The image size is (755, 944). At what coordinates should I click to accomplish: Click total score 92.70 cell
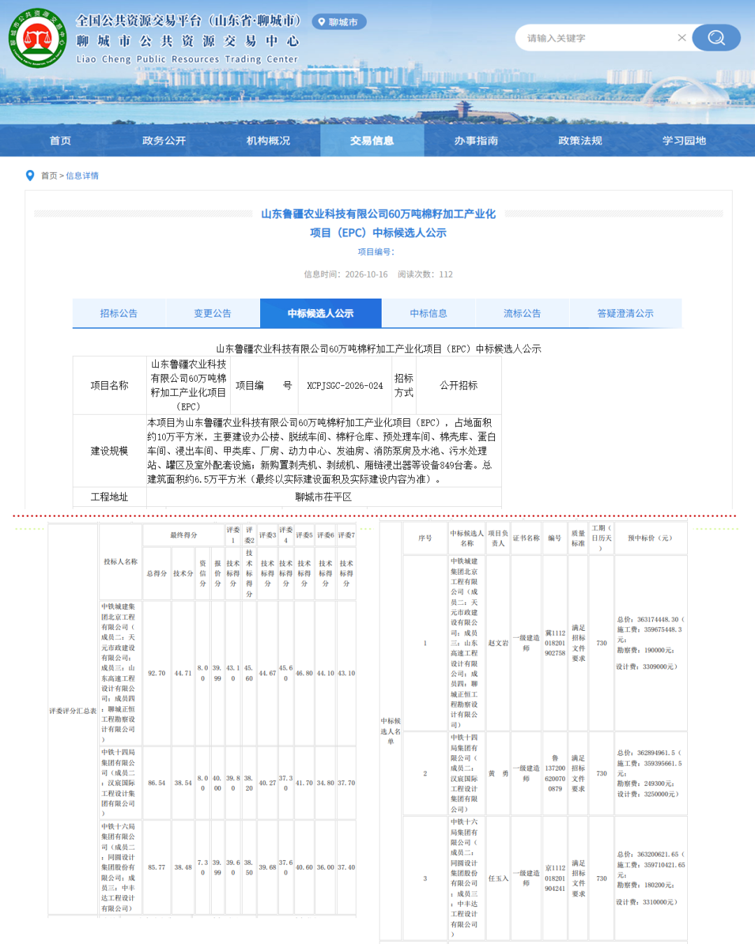[157, 673]
